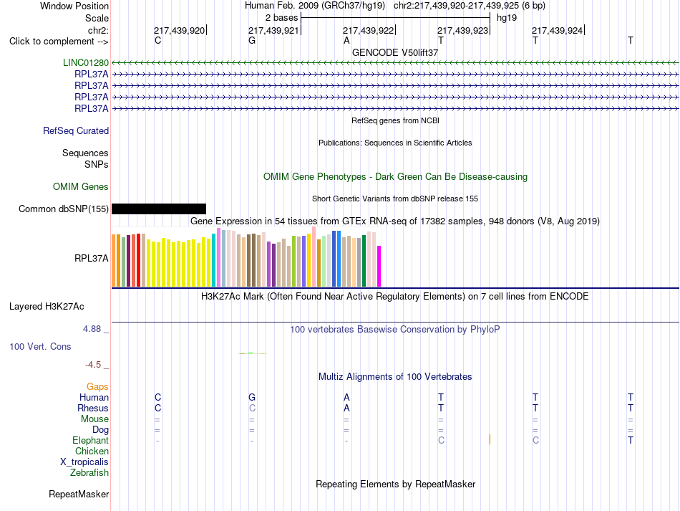Click the GENCODE V50lift37 track title
Image resolution: width=680 pixels, height=511 pixels.
(395, 52)
